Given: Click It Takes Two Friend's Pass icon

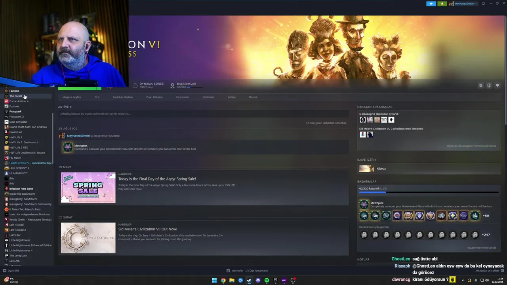Looking at the screenshot, I should pos(6,209).
